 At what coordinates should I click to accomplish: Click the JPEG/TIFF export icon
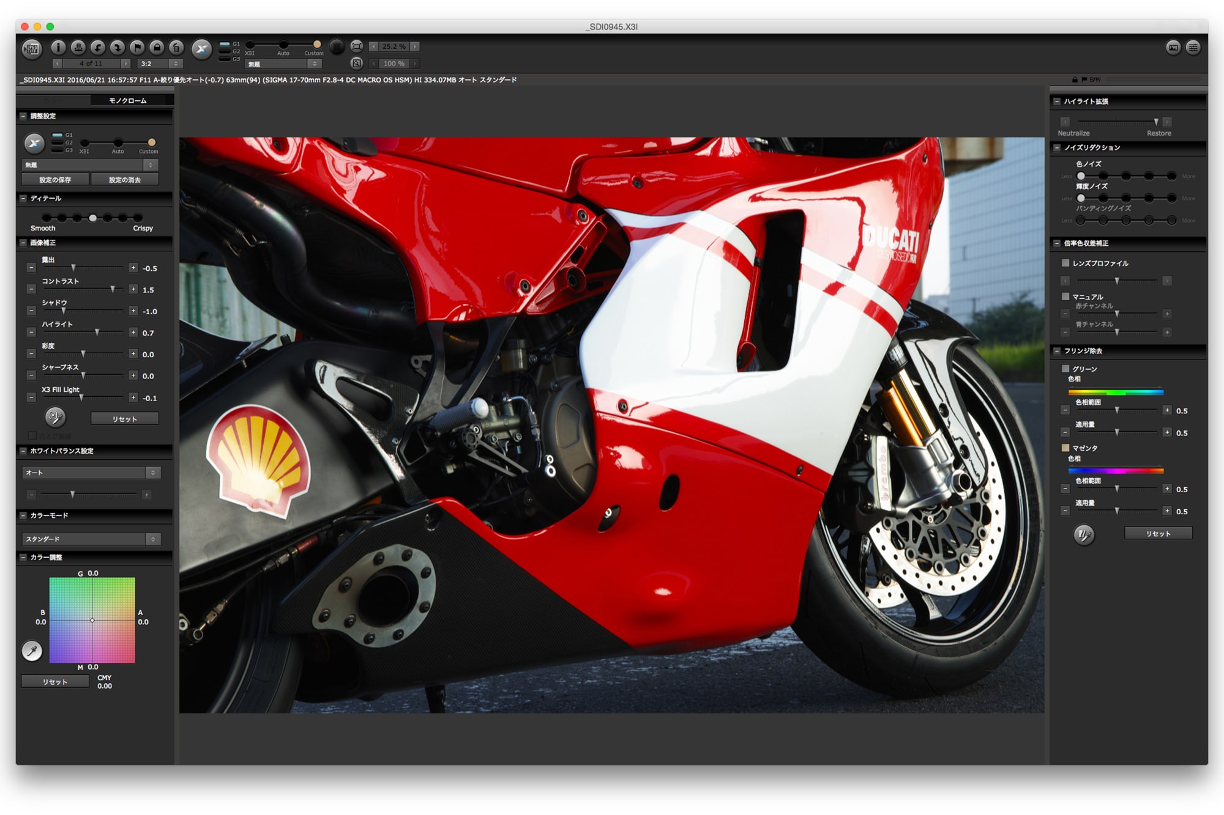coord(32,48)
